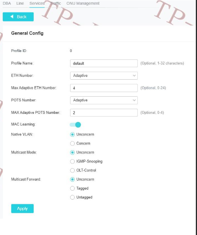Screen dimensions: 197x235
Task: Open the ONU Management tab
Action: point(83,3)
